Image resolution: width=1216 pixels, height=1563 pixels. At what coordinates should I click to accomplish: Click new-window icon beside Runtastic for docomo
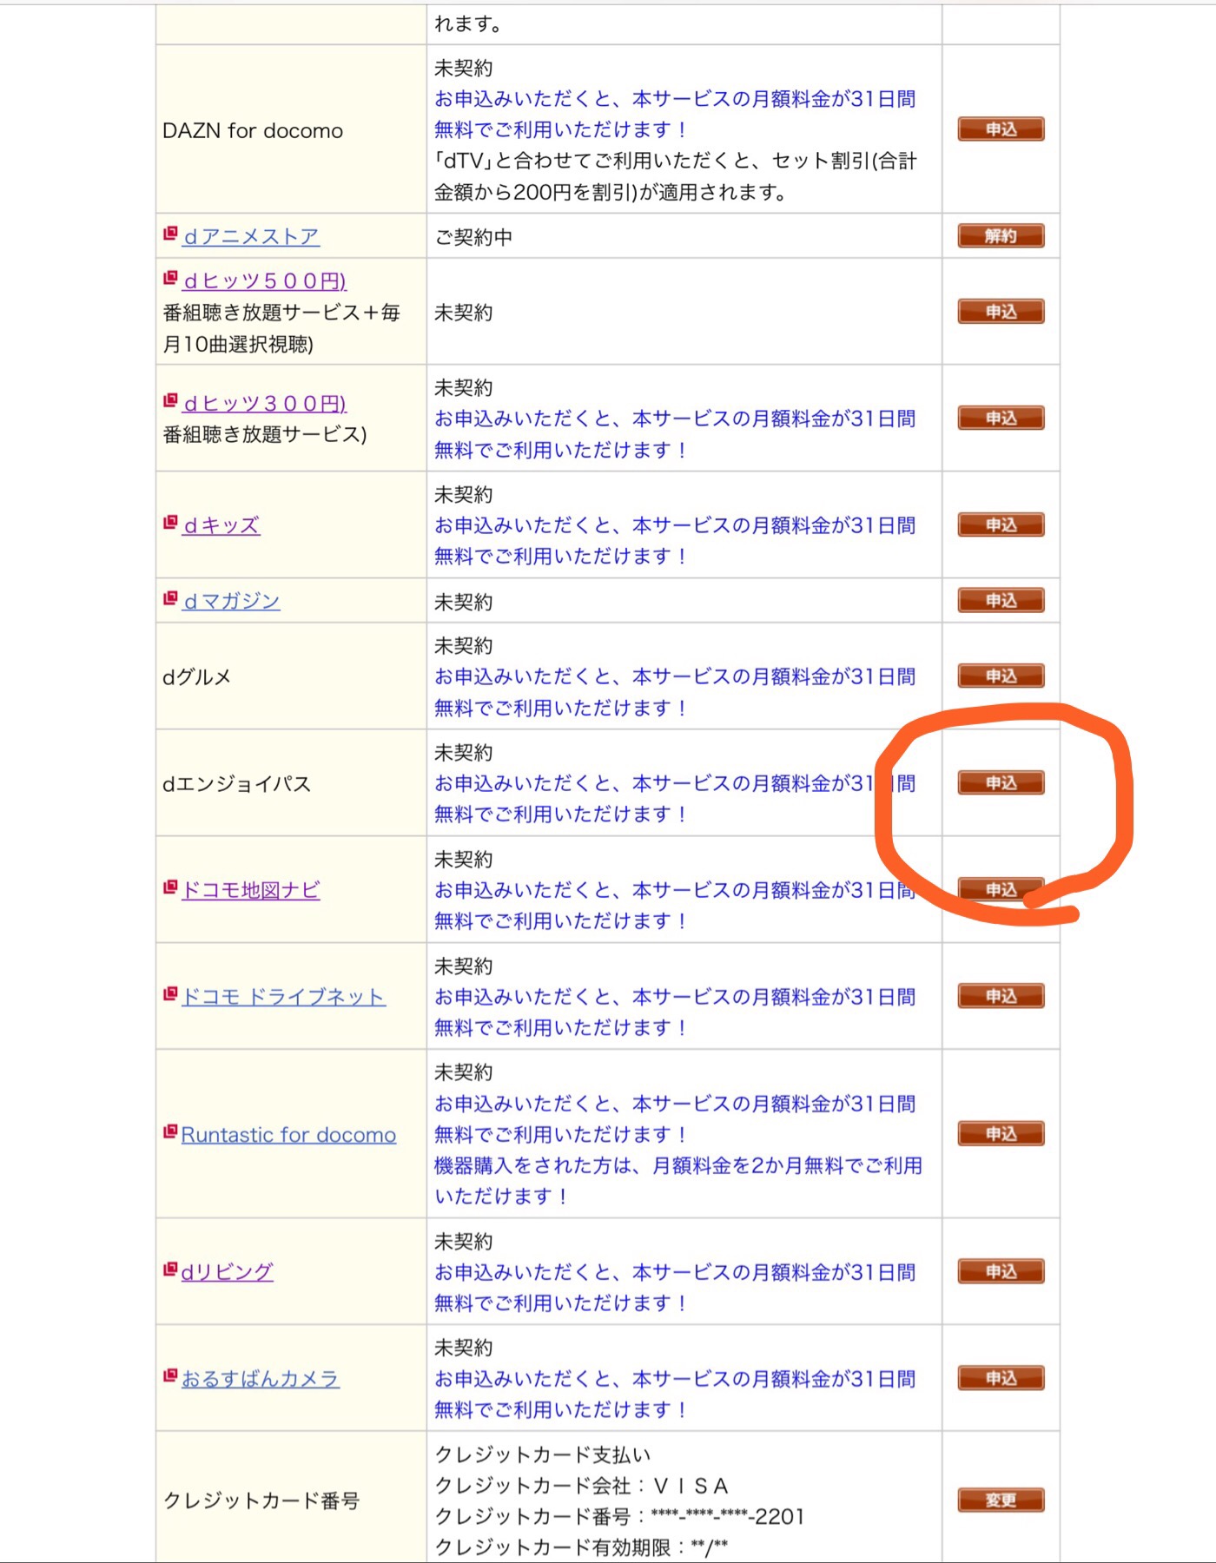(x=171, y=1133)
